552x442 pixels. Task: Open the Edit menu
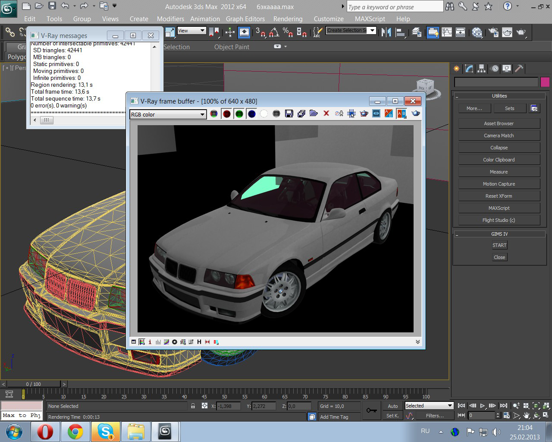click(30, 19)
